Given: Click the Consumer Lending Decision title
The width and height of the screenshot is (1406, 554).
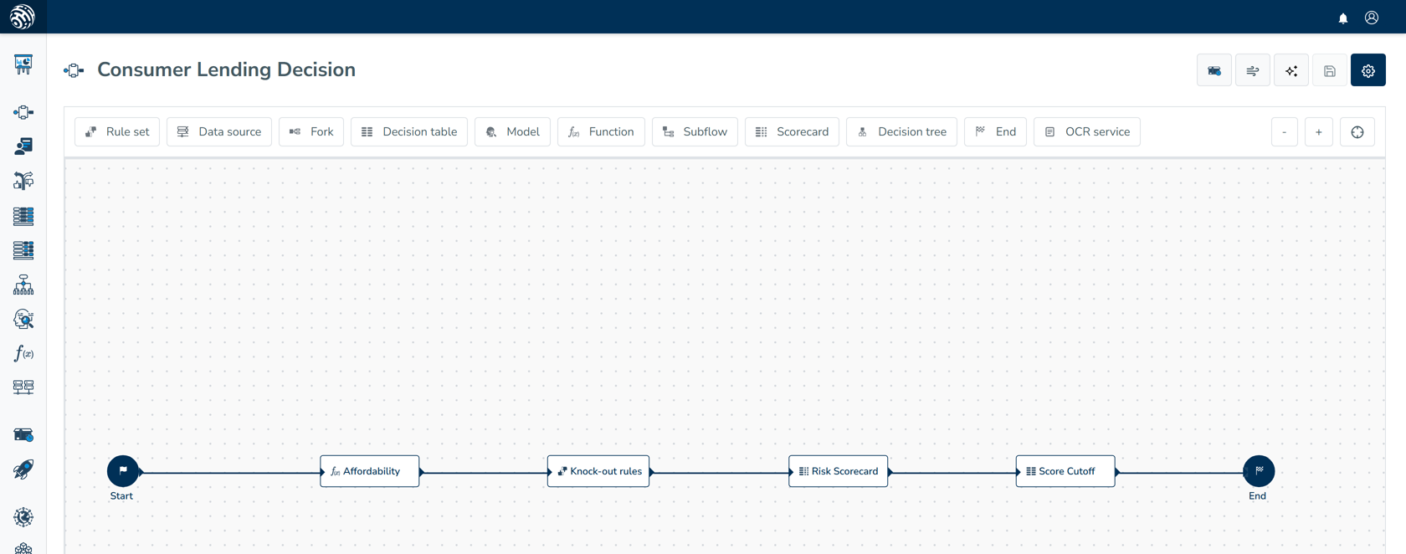Looking at the screenshot, I should coord(226,69).
